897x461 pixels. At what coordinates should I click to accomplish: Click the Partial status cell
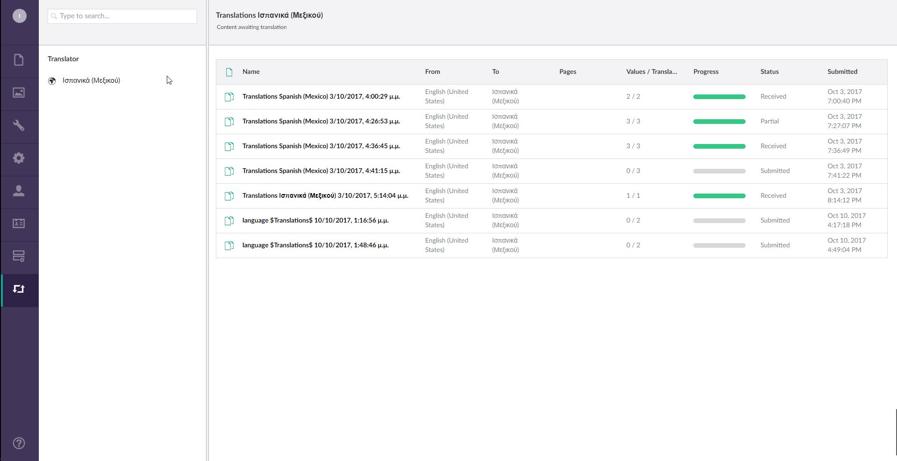769,121
